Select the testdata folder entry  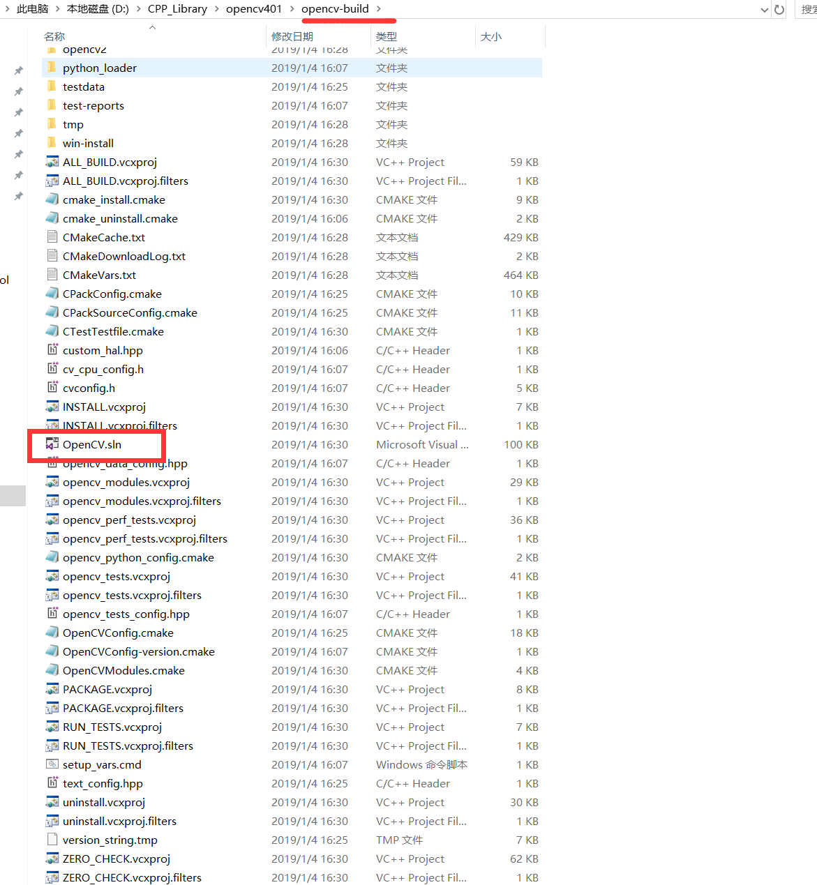pos(84,86)
